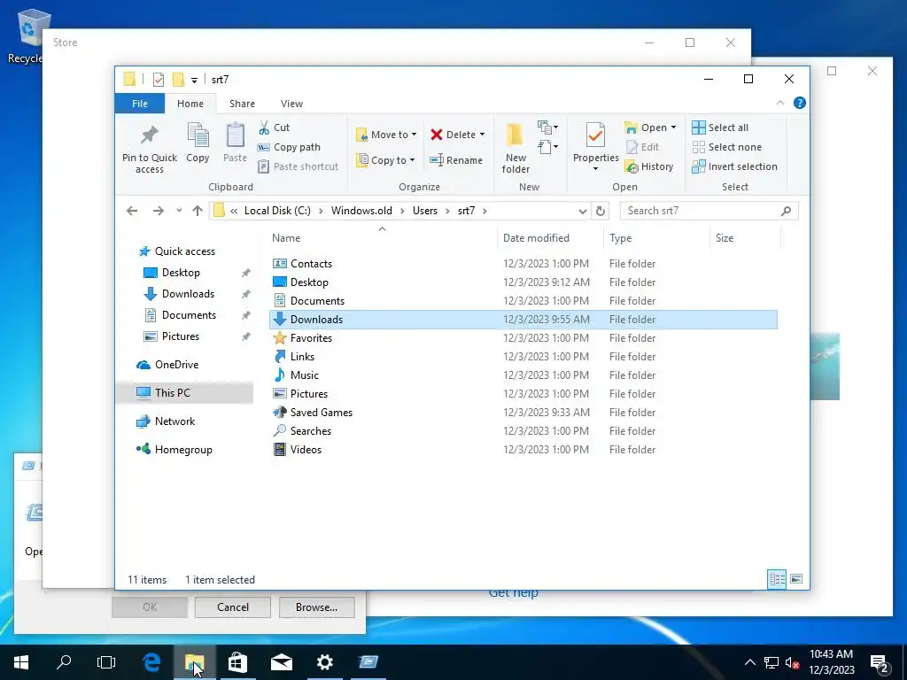Click the Browse... button in dialog

coord(316,607)
